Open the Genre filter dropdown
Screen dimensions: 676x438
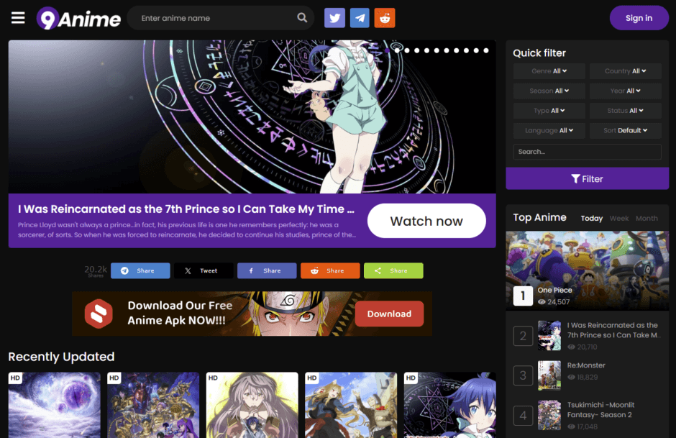(549, 70)
